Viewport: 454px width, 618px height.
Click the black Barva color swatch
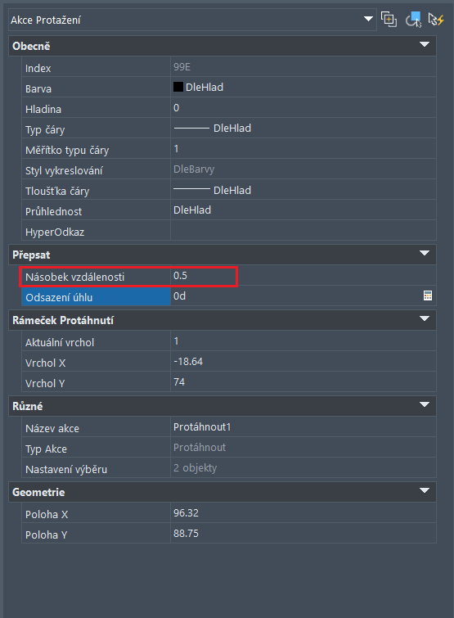pyautogui.click(x=178, y=87)
